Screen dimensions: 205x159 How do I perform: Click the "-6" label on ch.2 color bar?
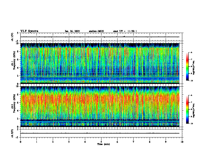tap(191, 95)
